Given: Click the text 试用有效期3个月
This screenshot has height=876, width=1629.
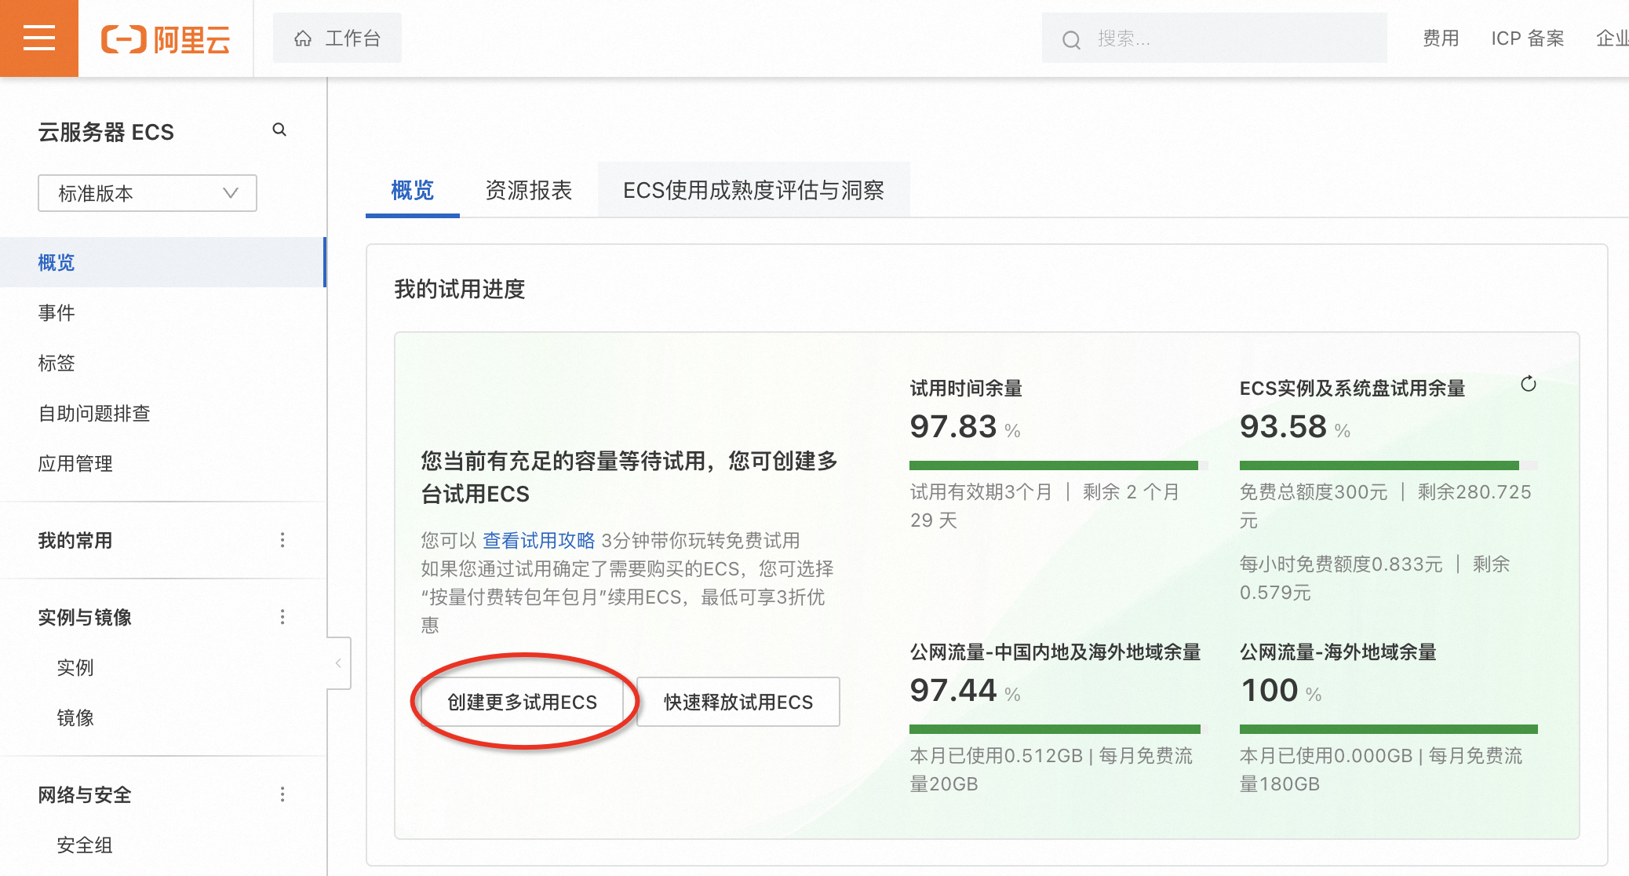Looking at the screenshot, I should 981,492.
